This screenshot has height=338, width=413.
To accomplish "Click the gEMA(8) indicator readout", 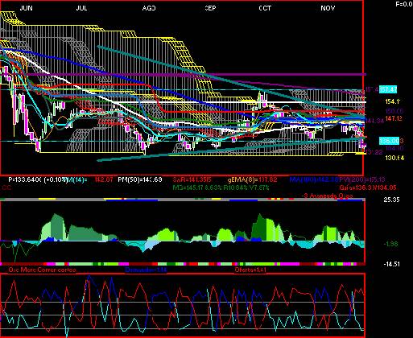I will click(x=252, y=179).
